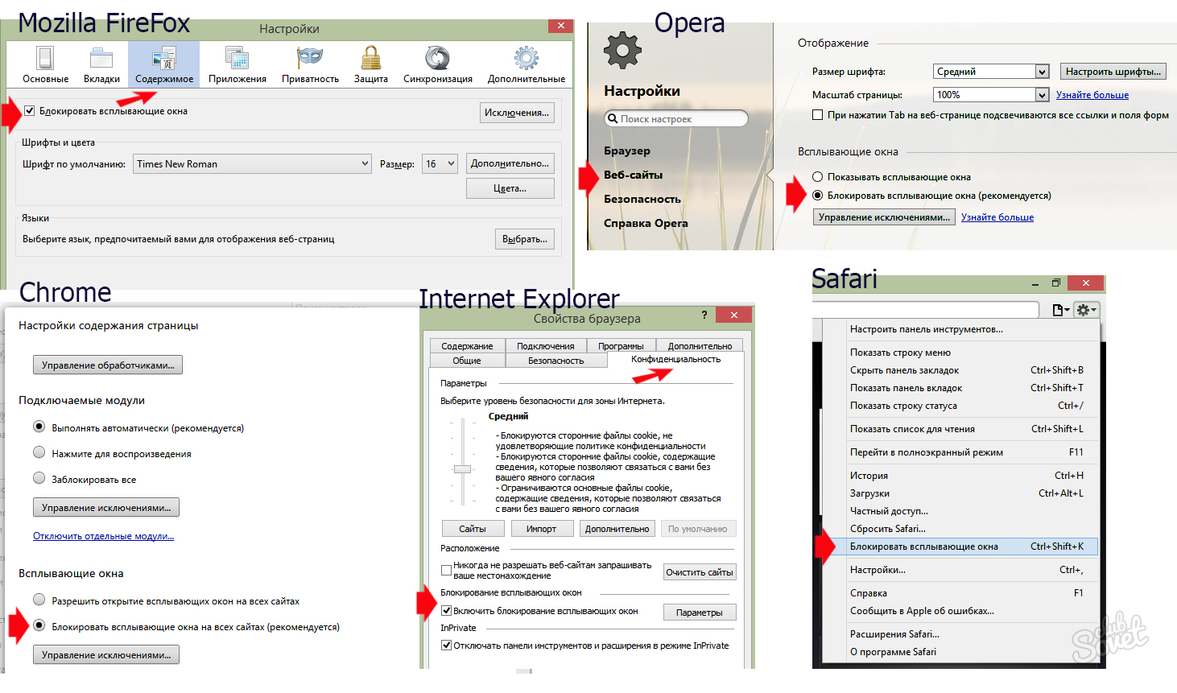Open Safari page menu icon

[1060, 310]
